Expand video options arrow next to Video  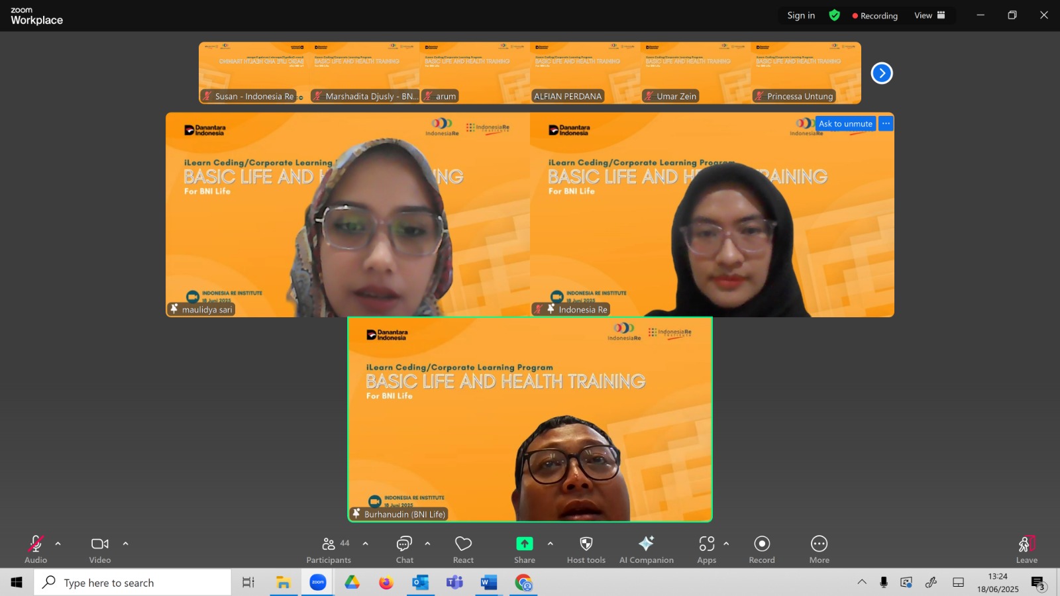coord(125,544)
